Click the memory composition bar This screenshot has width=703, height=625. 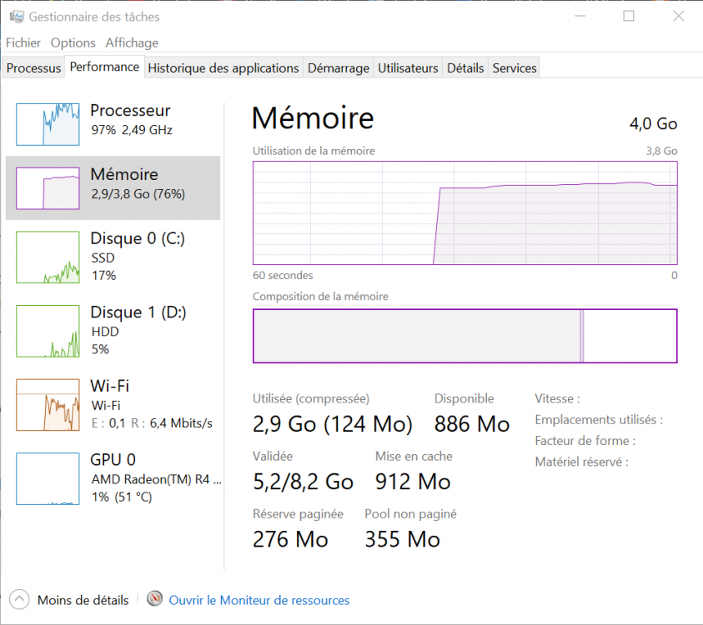pos(464,336)
